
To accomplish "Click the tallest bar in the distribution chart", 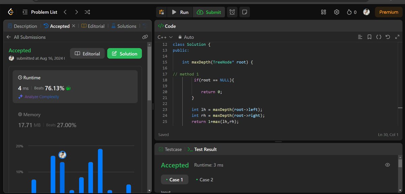I will [x=100, y=171].
